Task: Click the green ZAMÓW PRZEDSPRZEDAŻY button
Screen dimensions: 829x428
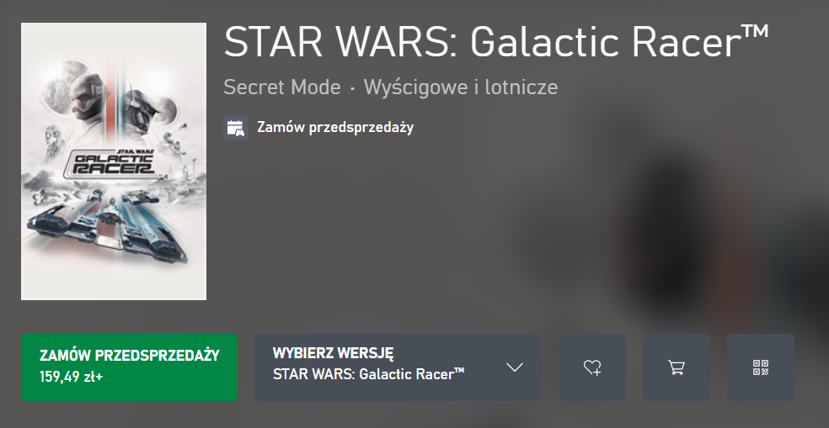Action: [130, 367]
